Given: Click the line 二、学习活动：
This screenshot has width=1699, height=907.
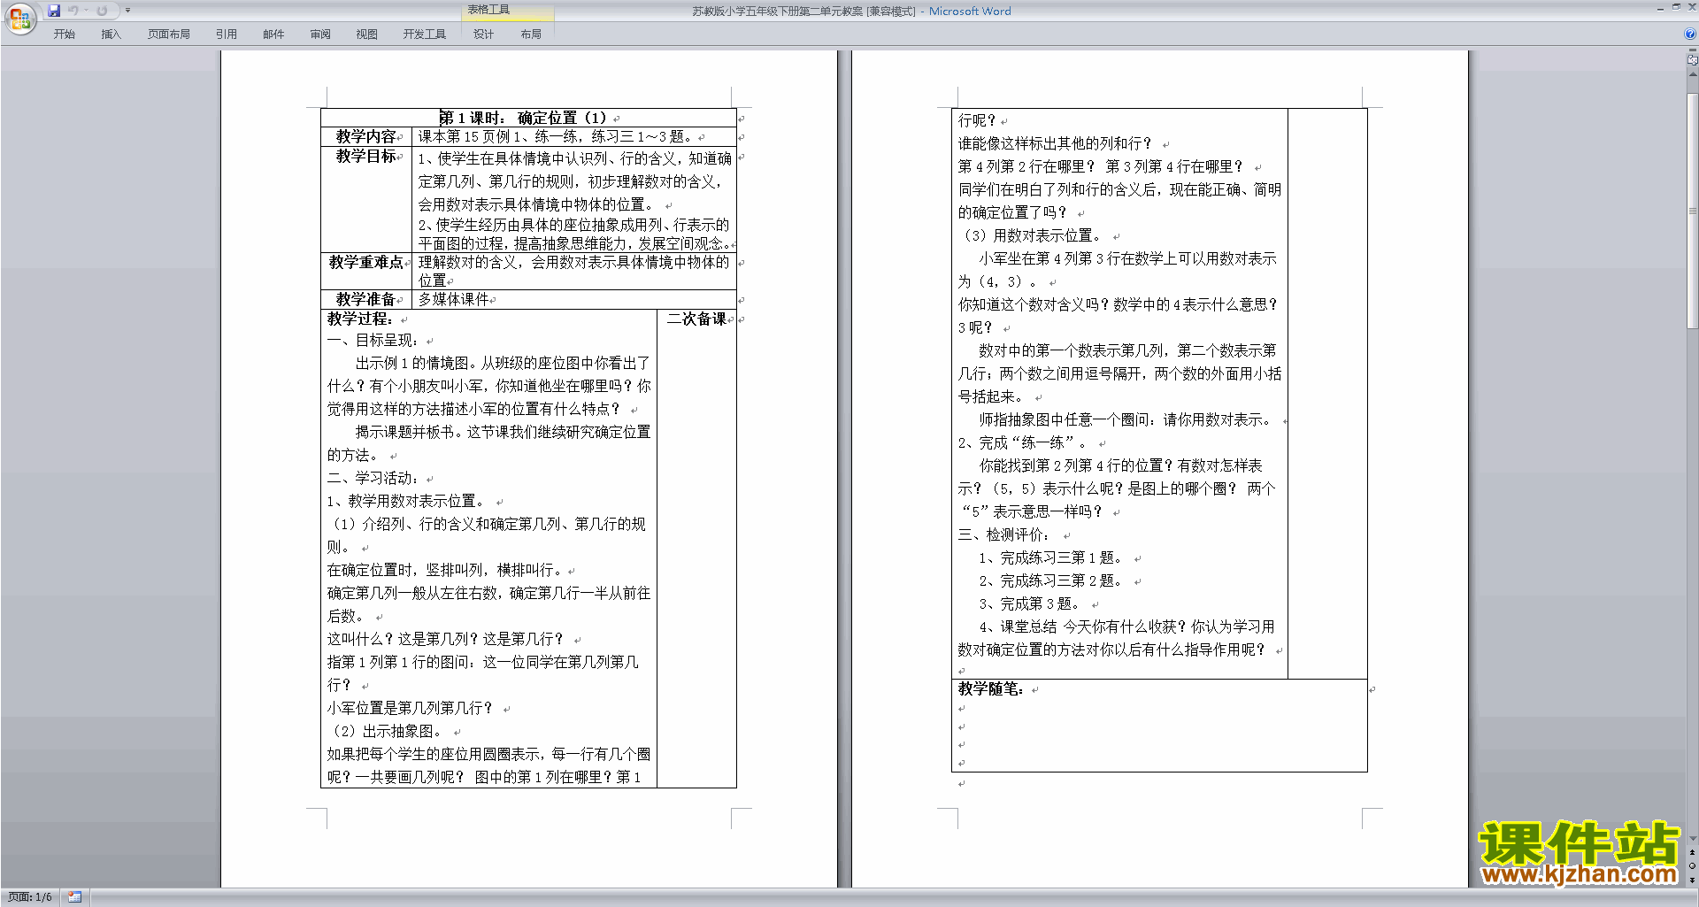Looking at the screenshot, I should [373, 479].
